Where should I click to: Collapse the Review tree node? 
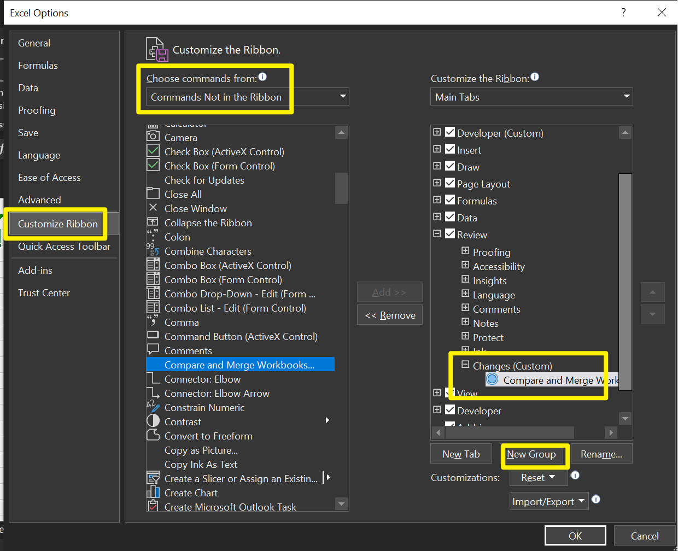tap(437, 233)
